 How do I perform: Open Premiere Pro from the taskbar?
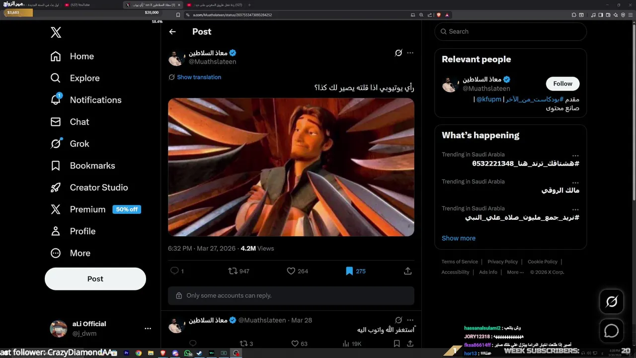tap(126, 353)
